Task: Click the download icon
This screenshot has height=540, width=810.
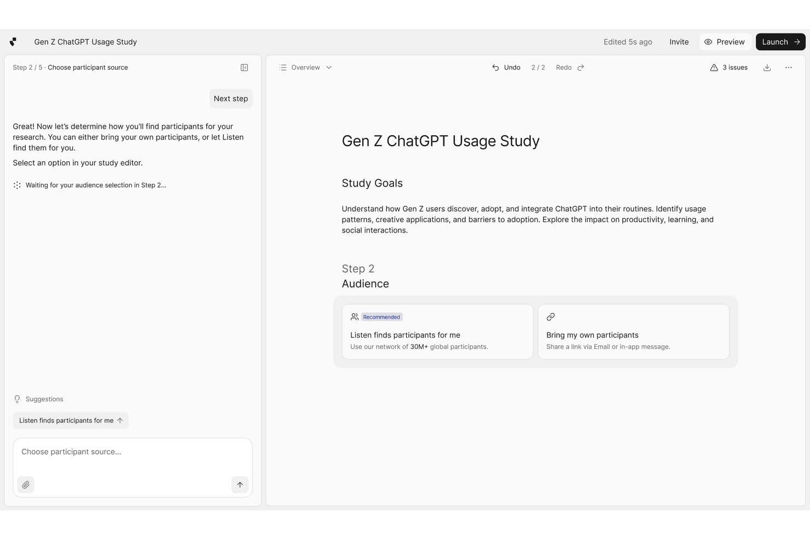Action: 767,67
